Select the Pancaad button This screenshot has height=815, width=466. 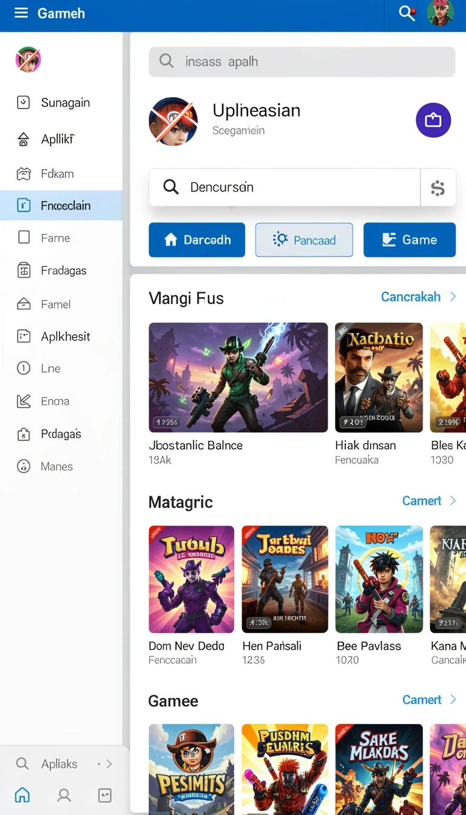(x=304, y=240)
